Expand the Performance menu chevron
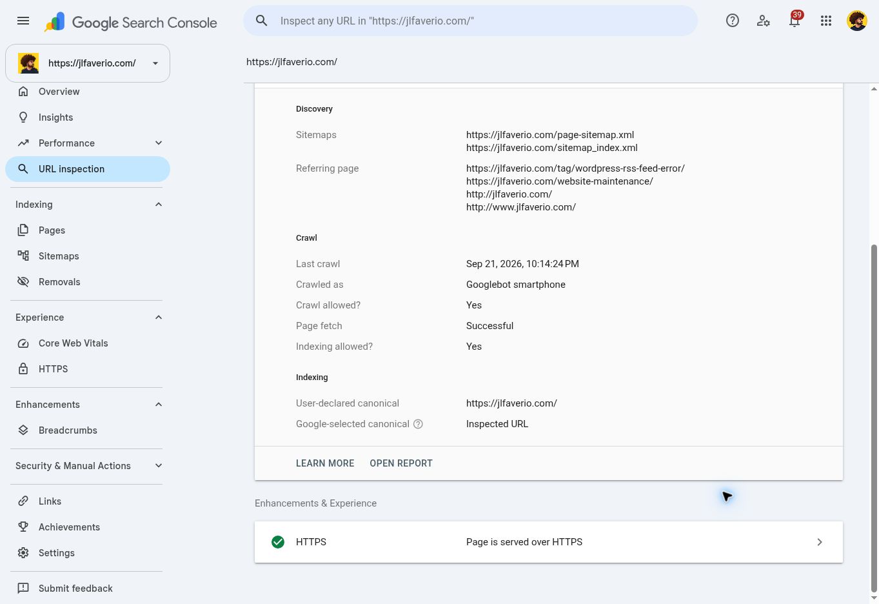 point(159,143)
